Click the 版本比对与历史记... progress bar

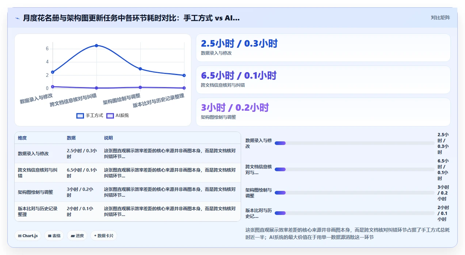coord(355,213)
